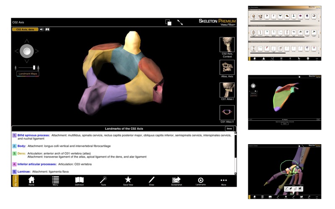
Task: Rotate view down with arrow
Action: click(x=27, y=61)
